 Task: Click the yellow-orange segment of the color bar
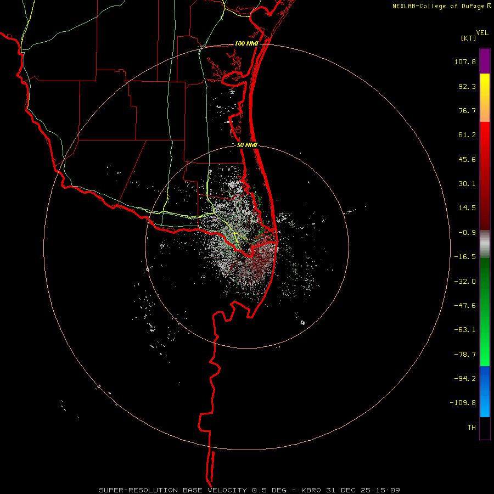click(485, 98)
